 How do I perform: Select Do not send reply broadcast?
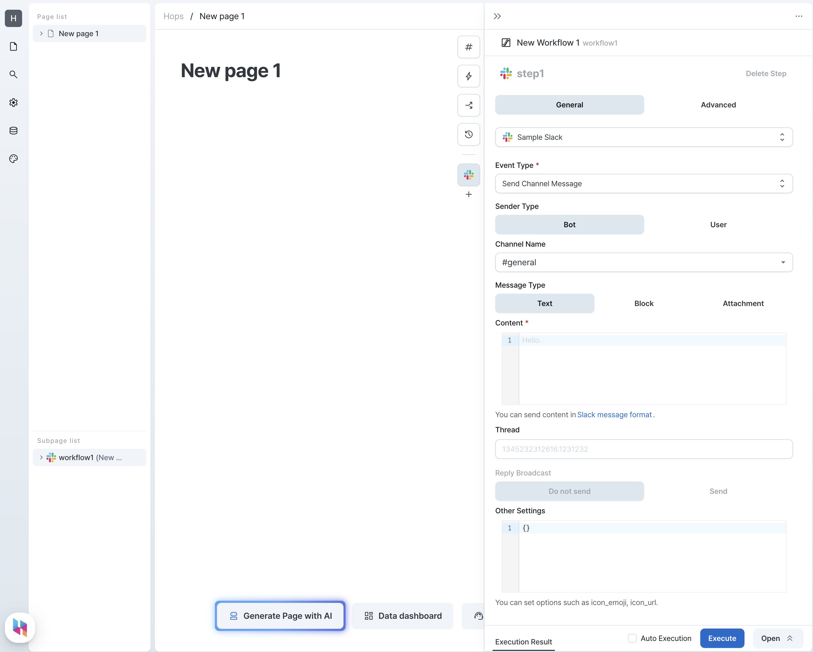click(569, 491)
